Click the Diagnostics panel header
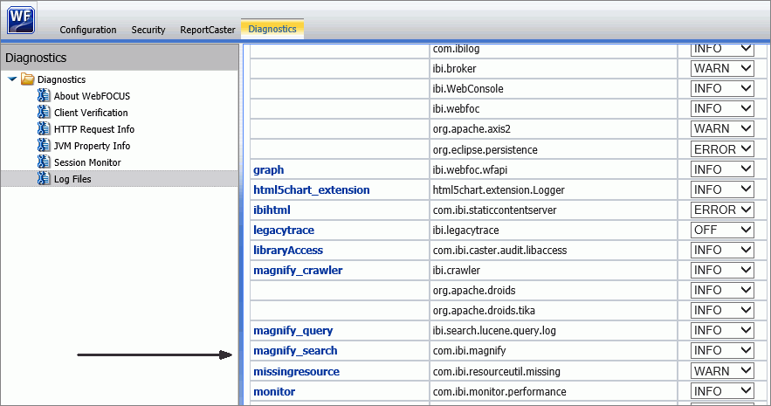The height and width of the screenshot is (406, 771). tap(120, 58)
